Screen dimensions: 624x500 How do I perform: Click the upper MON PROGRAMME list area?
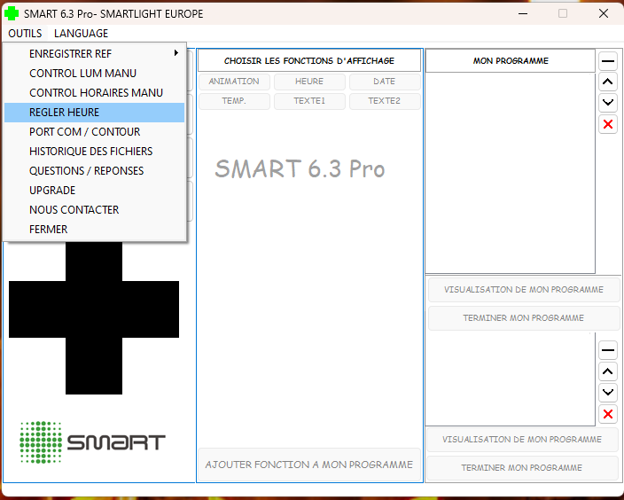tap(511, 173)
